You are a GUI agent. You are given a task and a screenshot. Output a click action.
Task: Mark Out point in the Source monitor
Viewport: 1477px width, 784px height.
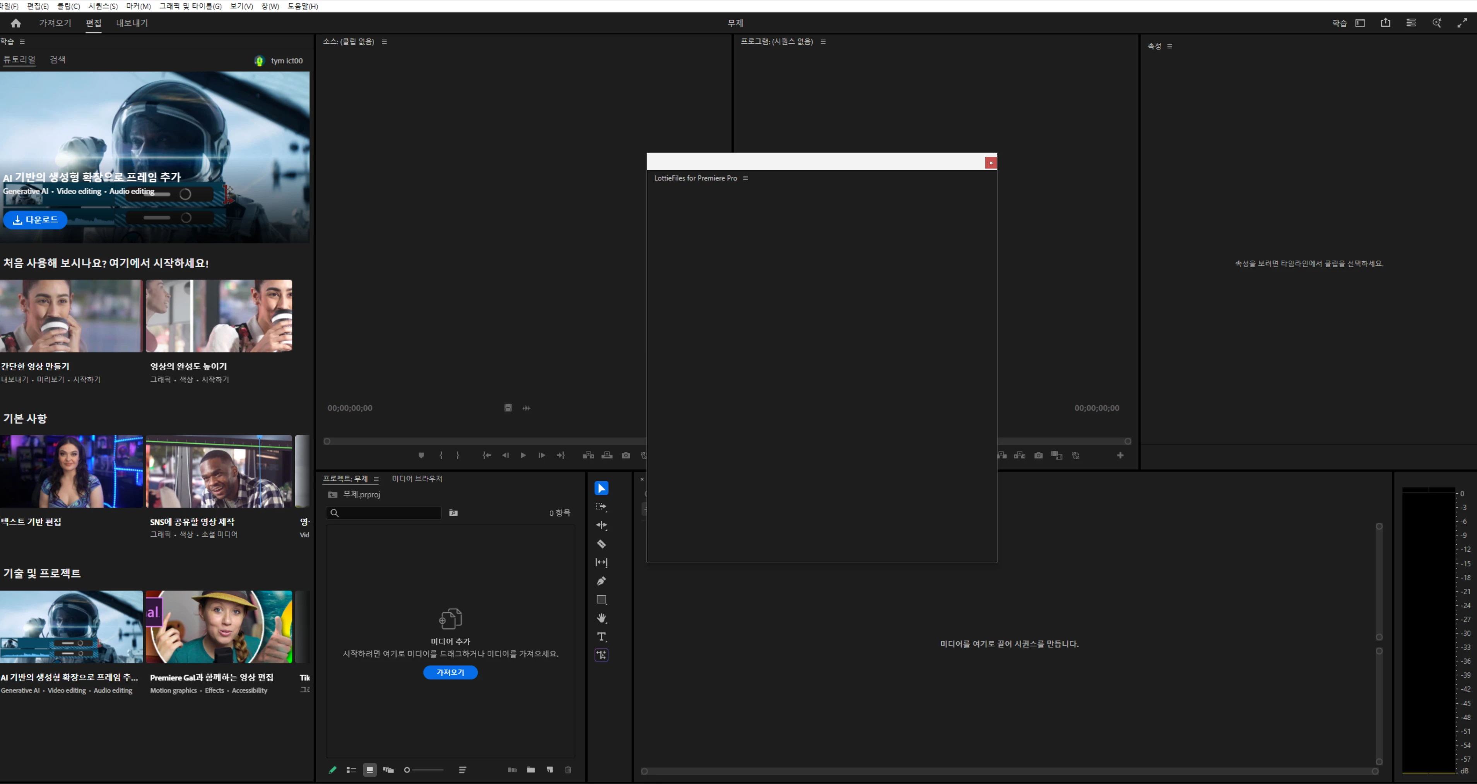pyautogui.click(x=458, y=456)
